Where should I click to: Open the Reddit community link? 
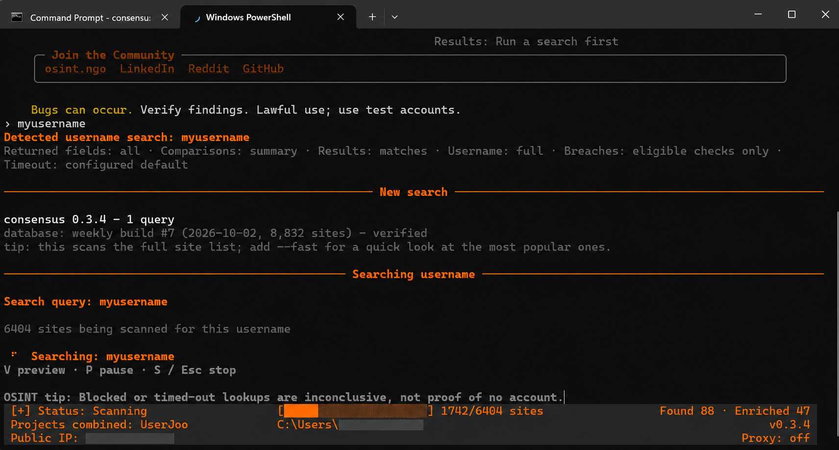click(208, 69)
